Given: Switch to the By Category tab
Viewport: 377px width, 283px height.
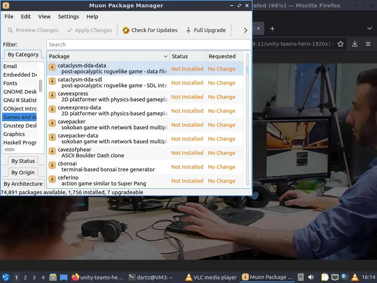Looking at the screenshot, I should click(23, 55).
